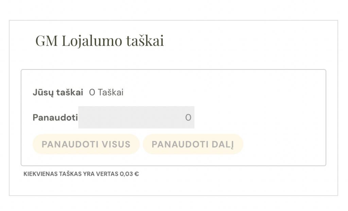Click the word Vertas in the footnote
The image size is (348, 211).
(108, 174)
